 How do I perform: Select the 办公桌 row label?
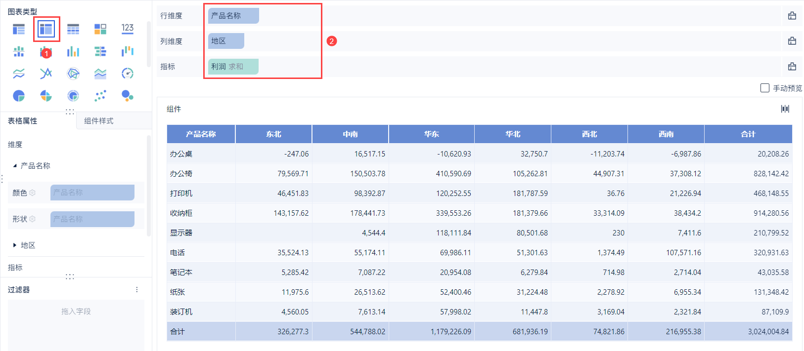click(181, 154)
